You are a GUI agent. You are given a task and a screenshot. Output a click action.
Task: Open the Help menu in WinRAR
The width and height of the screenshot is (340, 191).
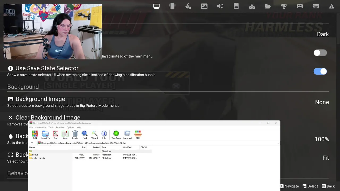click(79, 128)
